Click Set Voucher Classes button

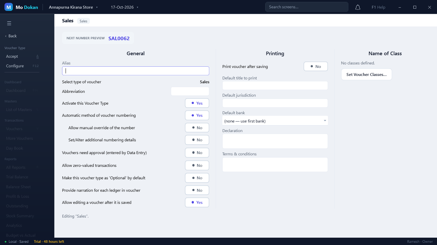tap(367, 75)
